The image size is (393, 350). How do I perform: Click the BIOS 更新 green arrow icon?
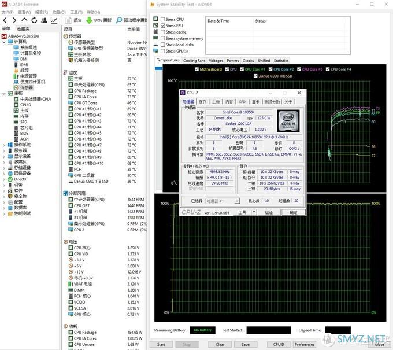[x=89, y=20]
